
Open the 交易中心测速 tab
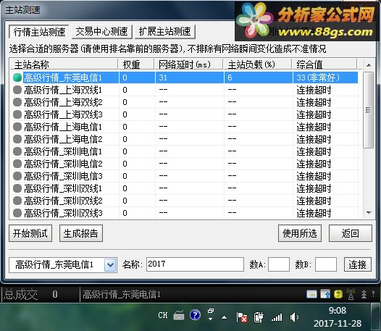click(102, 32)
